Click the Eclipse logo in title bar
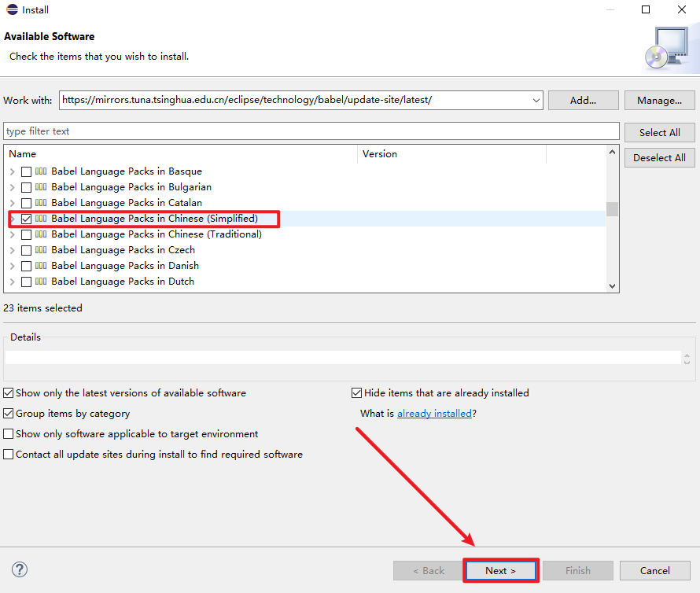 tap(12, 10)
